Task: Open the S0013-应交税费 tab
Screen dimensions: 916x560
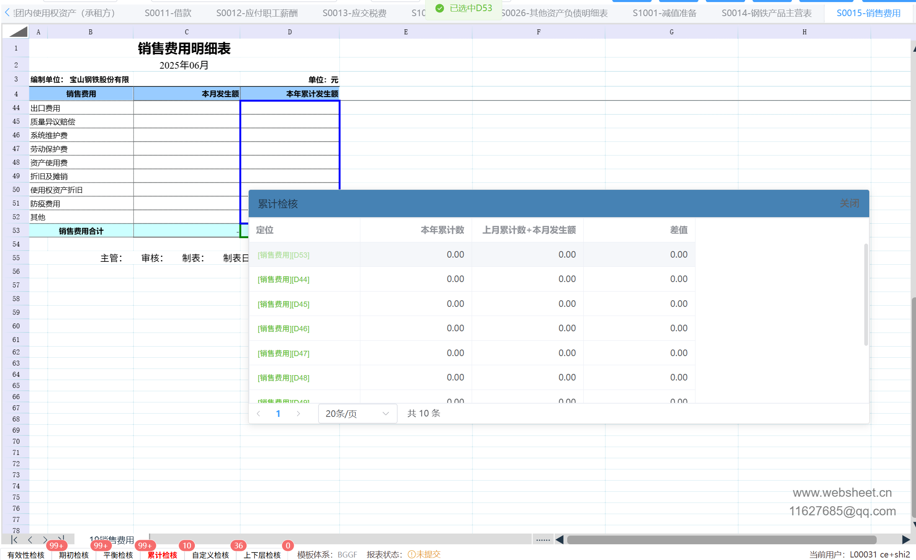Action: (x=354, y=13)
